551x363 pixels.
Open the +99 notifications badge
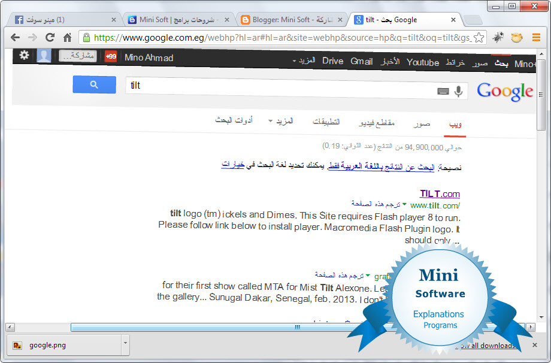(x=111, y=56)
